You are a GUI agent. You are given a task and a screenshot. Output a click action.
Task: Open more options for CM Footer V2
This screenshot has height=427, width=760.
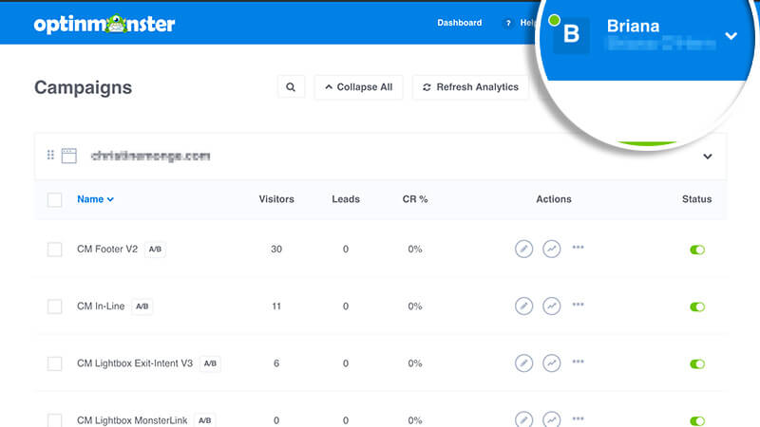tap(578, 248)
